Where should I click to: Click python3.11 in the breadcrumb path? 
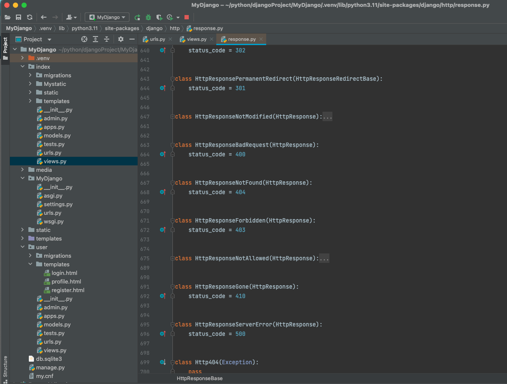pos(84,28)
